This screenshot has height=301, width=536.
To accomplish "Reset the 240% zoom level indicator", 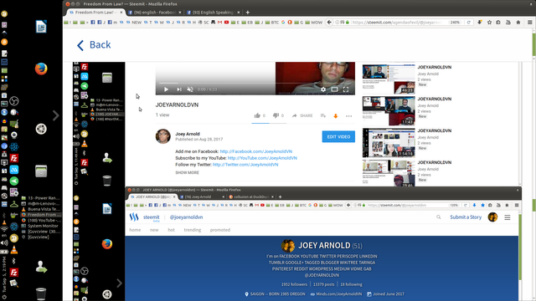I will [x=455, y=23].
